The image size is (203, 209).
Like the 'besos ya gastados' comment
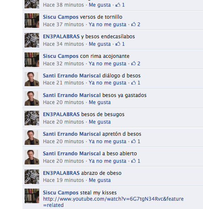pyautogui.click(x=100, y=102)
